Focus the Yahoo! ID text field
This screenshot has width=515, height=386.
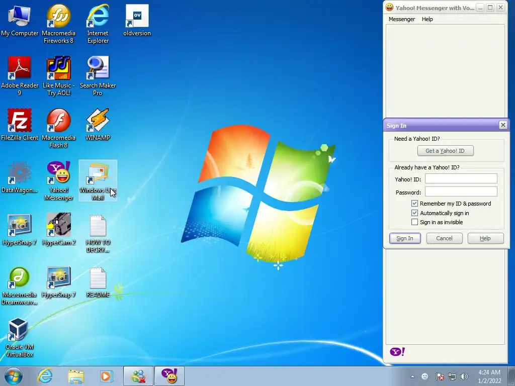point(461,179)
